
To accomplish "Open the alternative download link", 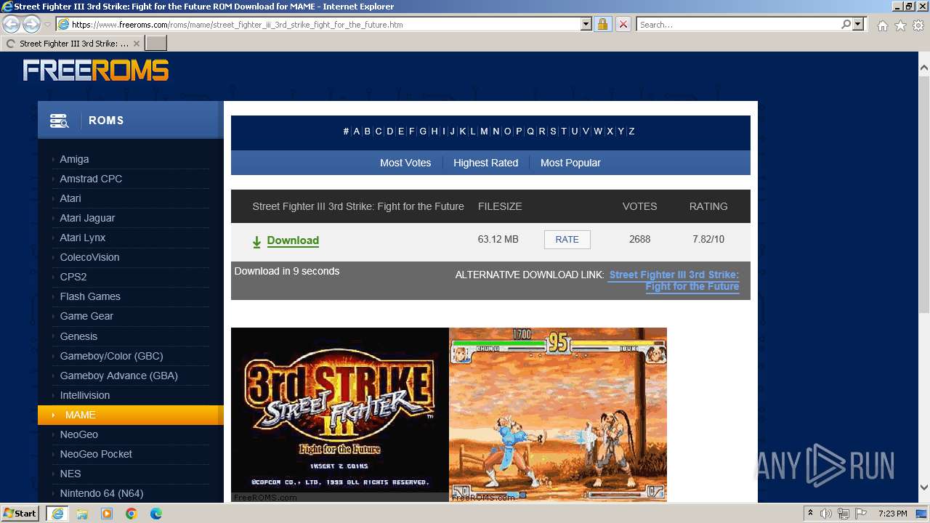I will 674,280.
